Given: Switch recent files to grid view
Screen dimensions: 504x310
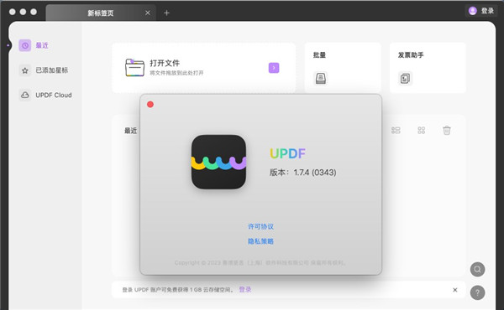Looking at the screenshot, I should click(421, 130).
